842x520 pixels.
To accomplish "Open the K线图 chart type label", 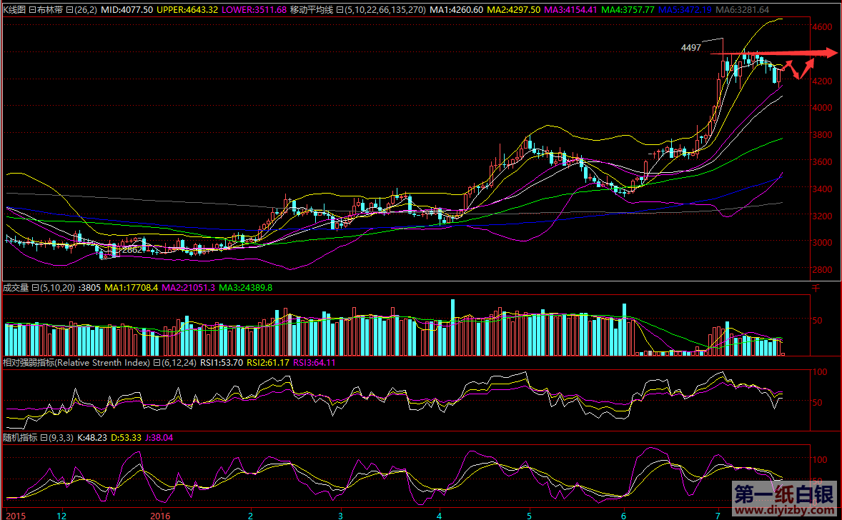I will pos(14,10).
